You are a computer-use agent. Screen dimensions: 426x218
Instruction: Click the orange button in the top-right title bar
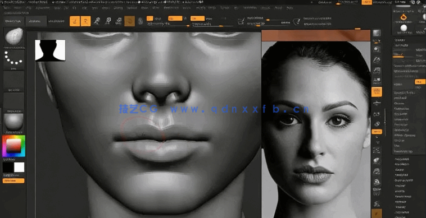click(367, 2)
